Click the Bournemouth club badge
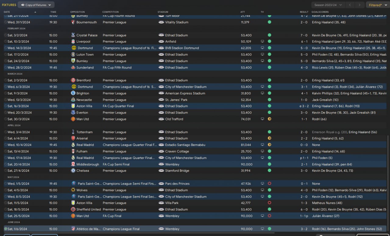 point(73,22)
